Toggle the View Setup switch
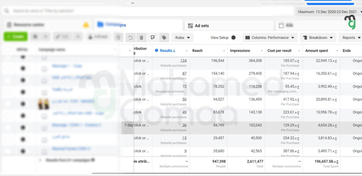The height and width of the screenshot is (176, 362). (235, 38)
